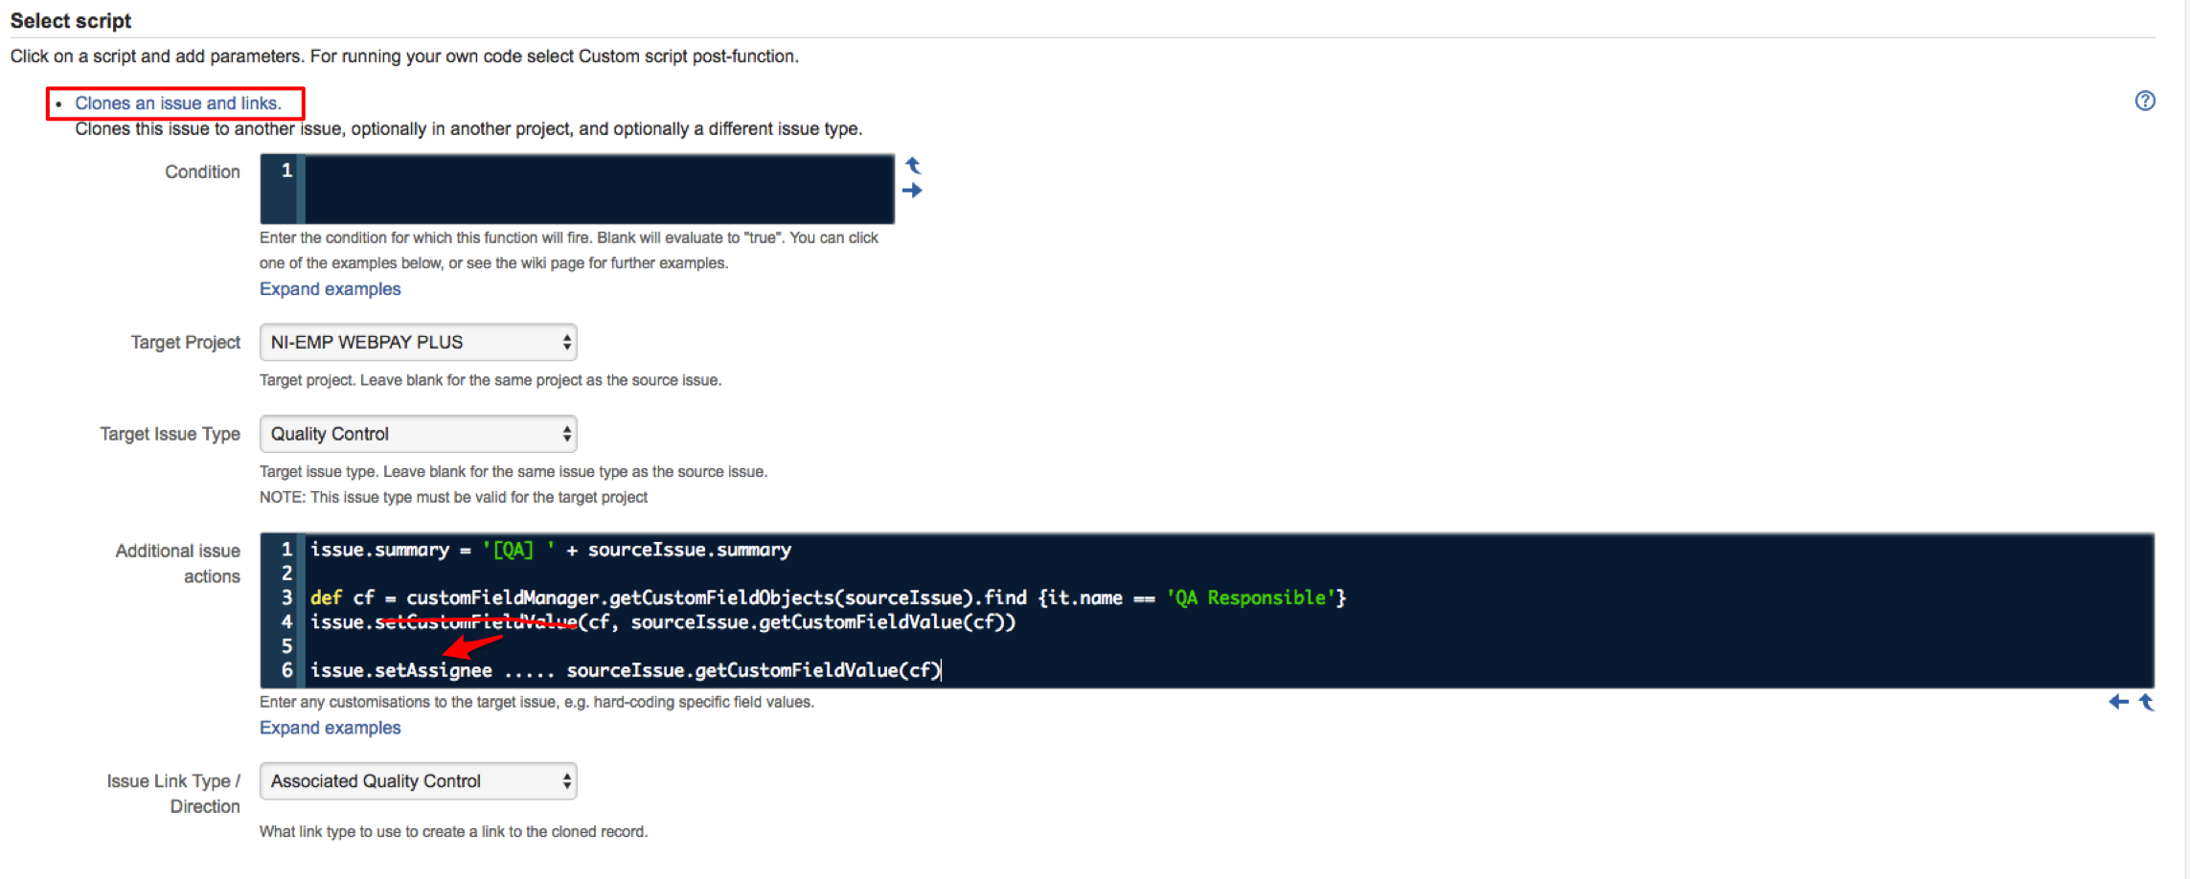Viewport: 2190px width, 879px height.
Task: Click the 'Issue Link Type / Direction' label
Action: (173, 794)
